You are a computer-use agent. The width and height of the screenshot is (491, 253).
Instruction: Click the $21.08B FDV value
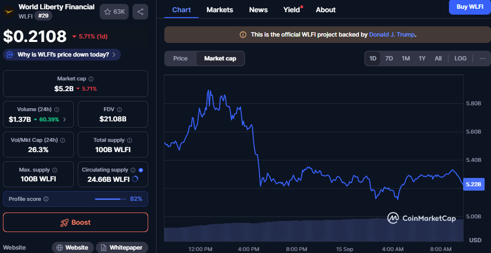click(x=113, y=119)
